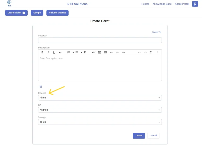Apply underline formatting in description editor

point(54,52)
